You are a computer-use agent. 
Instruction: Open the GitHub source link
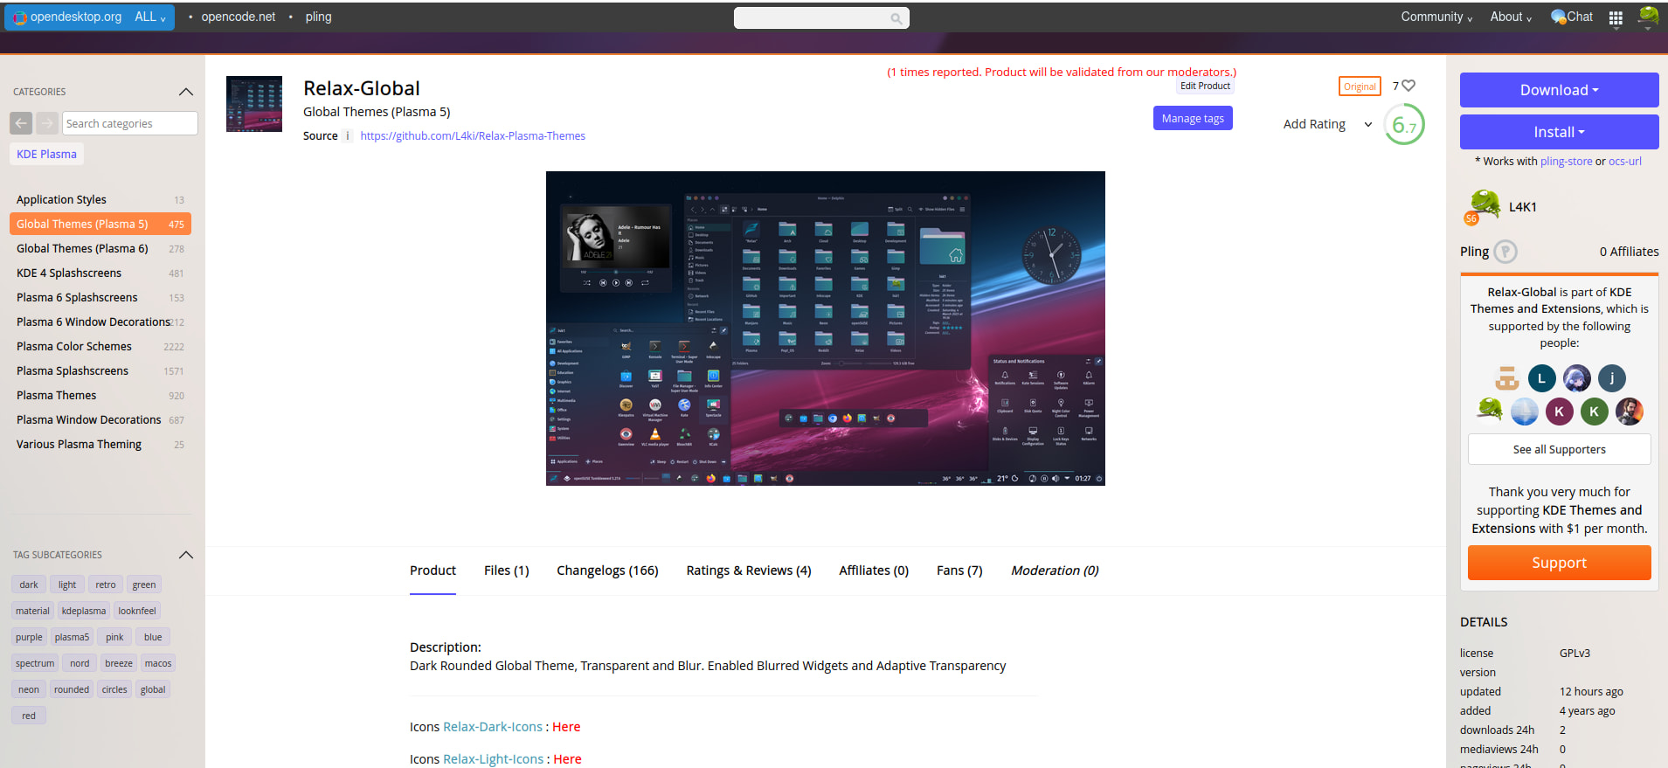coord(473,135)
